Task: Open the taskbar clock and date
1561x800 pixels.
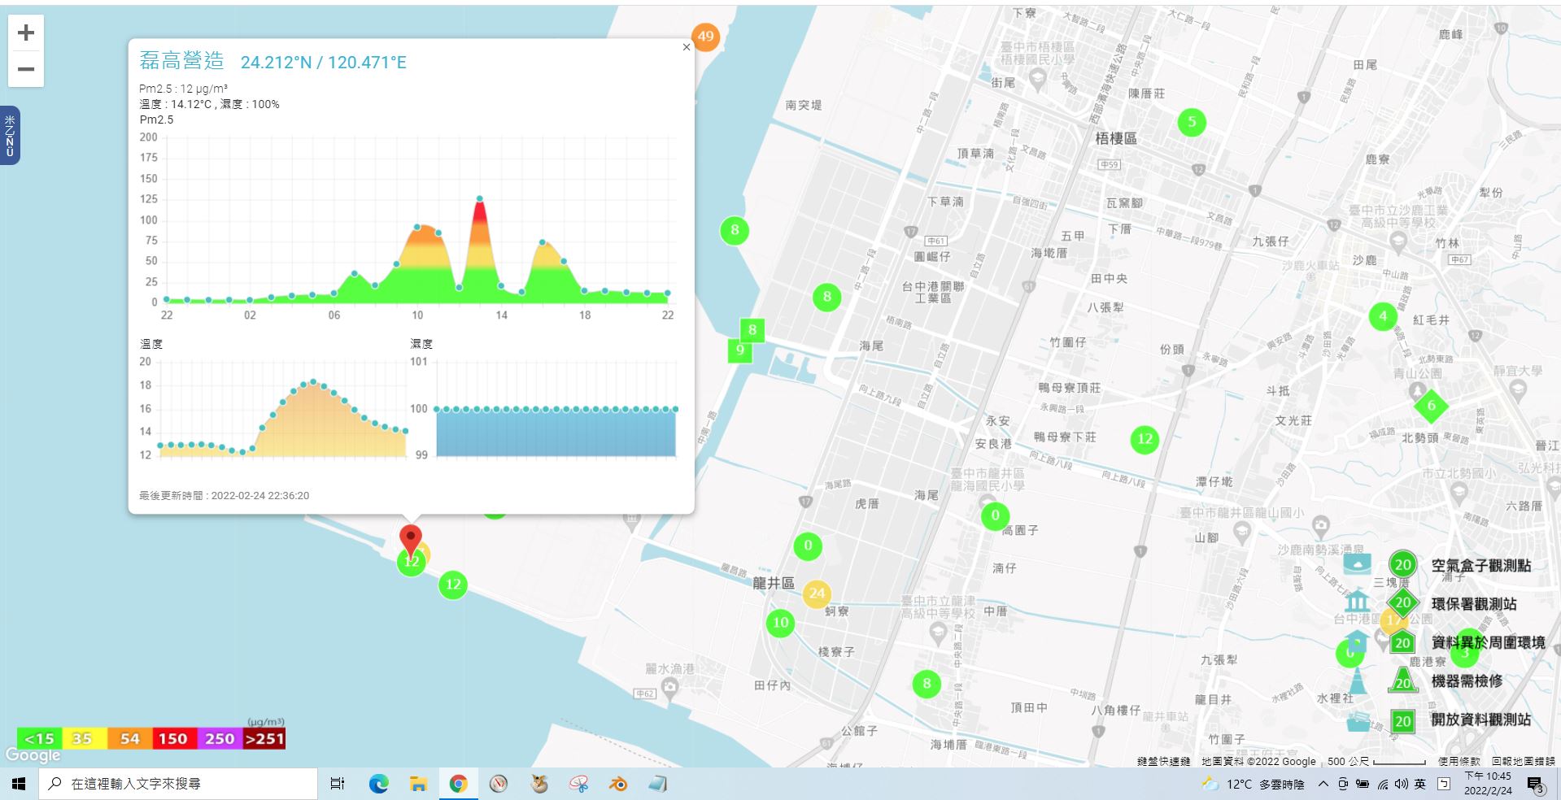Action: click(x=1488, y=784)
